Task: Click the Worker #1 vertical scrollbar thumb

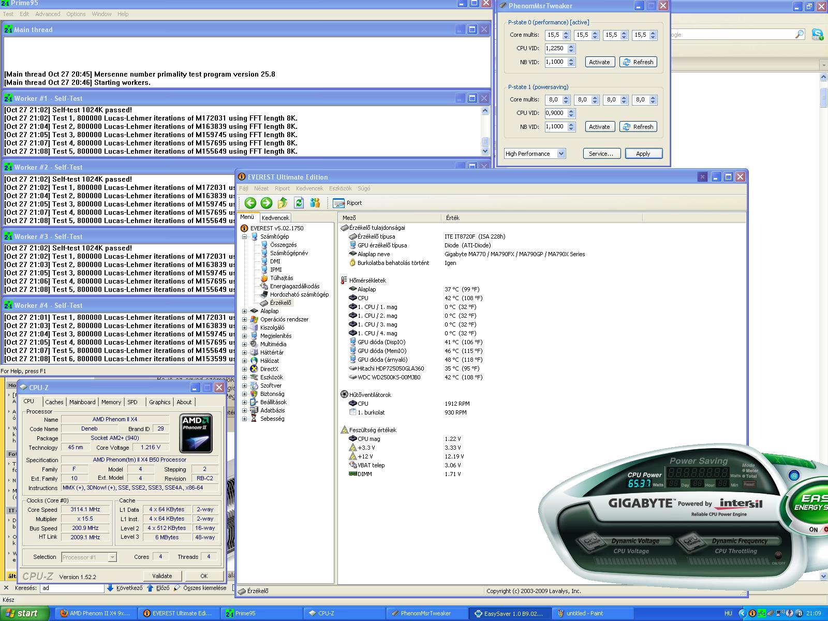Action: click(x=485, y=141)
